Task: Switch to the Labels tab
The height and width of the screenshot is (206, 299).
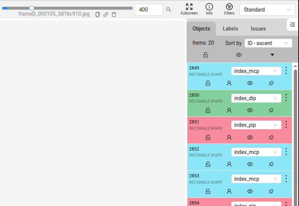Action: click(230, 29)
